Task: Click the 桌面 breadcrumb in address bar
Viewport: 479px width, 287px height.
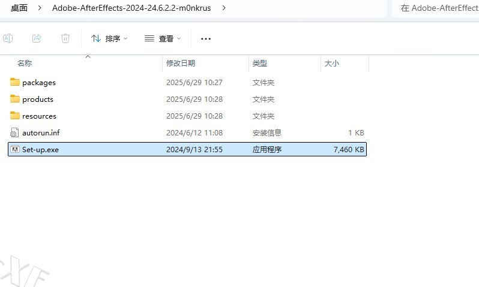Action: pyautogui.click(x=19, y=8)
